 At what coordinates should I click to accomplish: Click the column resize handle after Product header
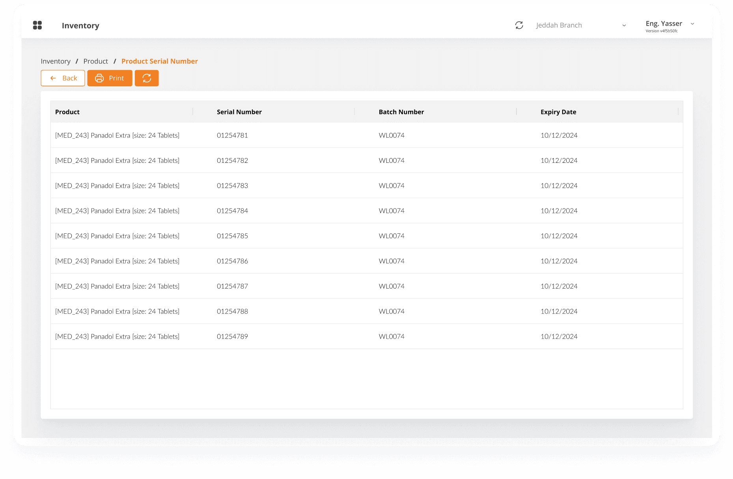[193, 112]
